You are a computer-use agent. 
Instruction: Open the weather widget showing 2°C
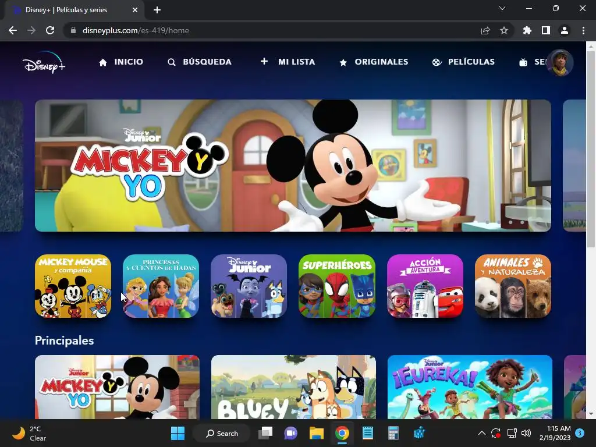coord(30,433)
